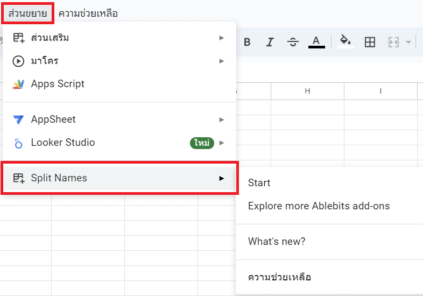Viewport: 423px width, 296px height.
Task: Expand the มาโคร submenu arrow
Action: click(222, 61)
